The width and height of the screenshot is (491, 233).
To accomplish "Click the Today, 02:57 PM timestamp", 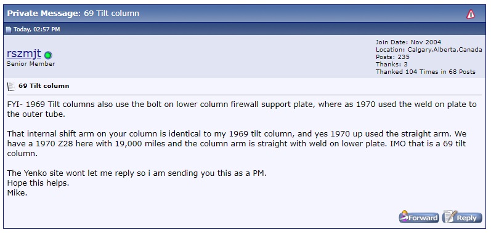I will [x=36, y=30].
